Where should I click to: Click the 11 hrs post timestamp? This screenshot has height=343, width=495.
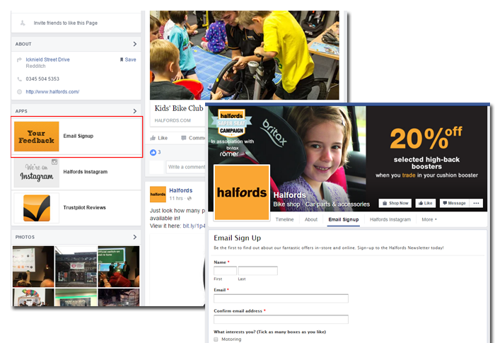176,198
